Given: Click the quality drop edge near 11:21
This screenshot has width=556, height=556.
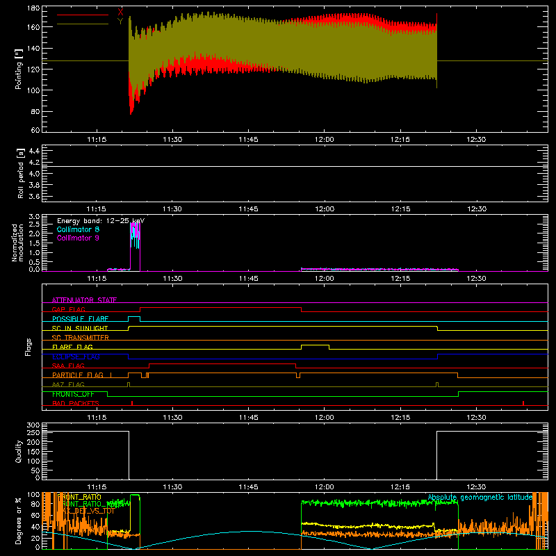Looking at the screenshot, I should (x=129, y=455).
